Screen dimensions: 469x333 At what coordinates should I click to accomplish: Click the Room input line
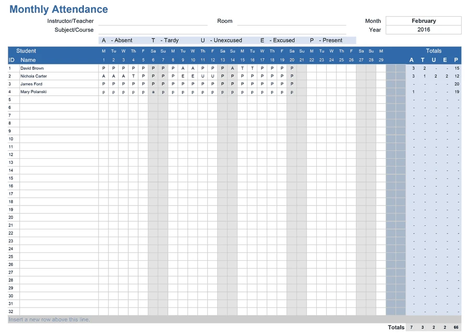(292, 22)
